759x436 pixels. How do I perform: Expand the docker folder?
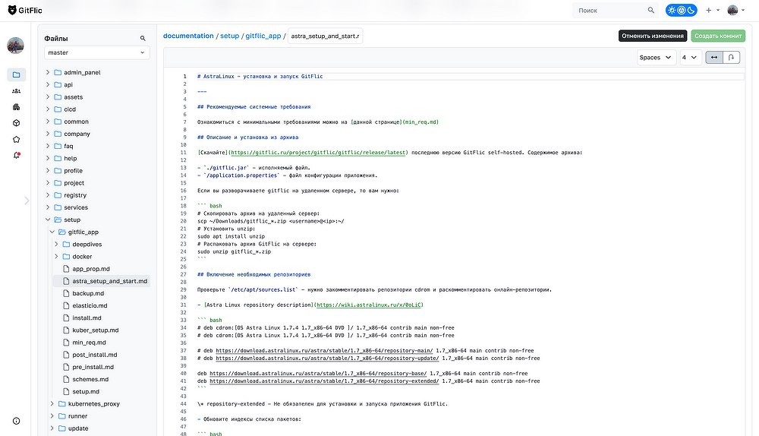pos(56,256)
